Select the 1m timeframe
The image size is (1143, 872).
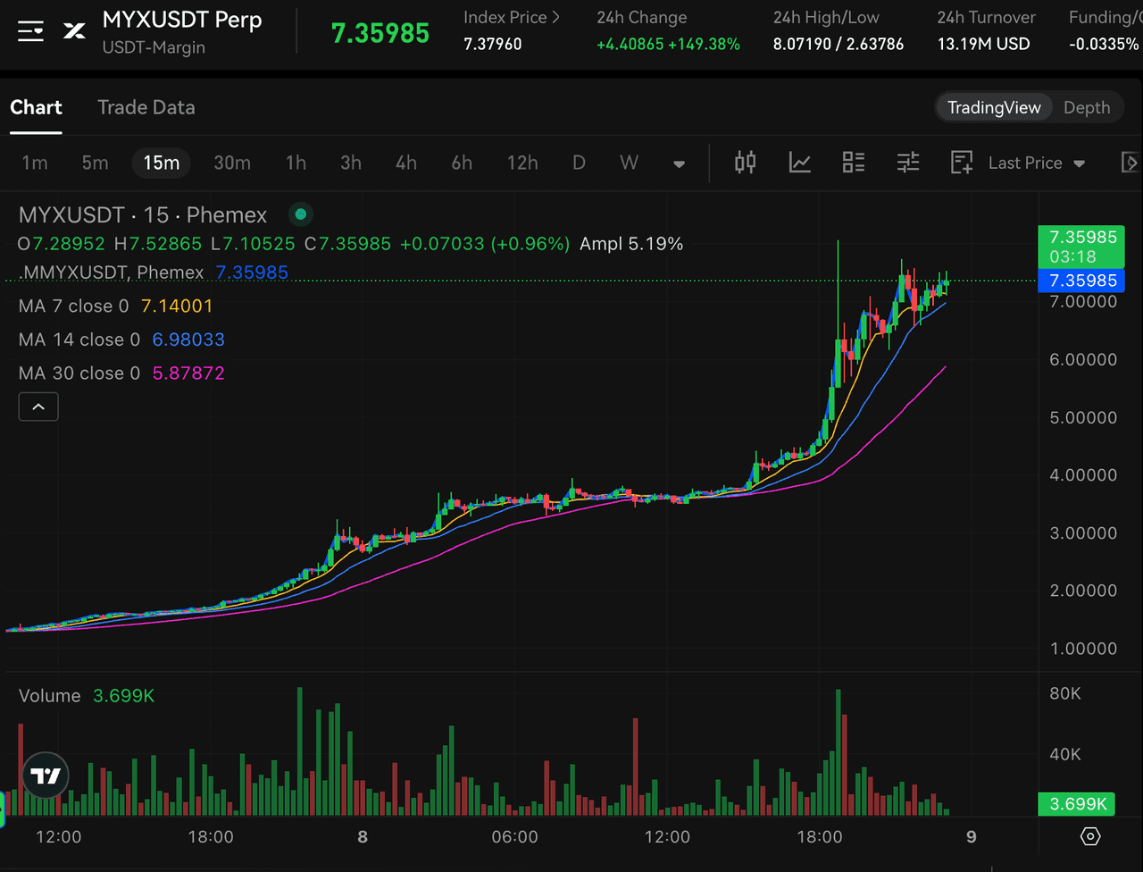pos(35,163)
